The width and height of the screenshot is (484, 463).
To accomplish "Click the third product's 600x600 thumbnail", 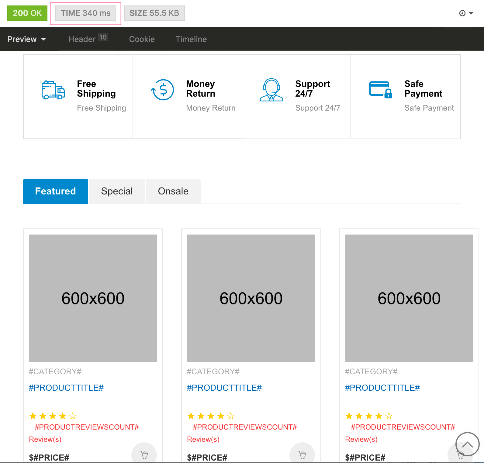I will (x=409, y=298).
